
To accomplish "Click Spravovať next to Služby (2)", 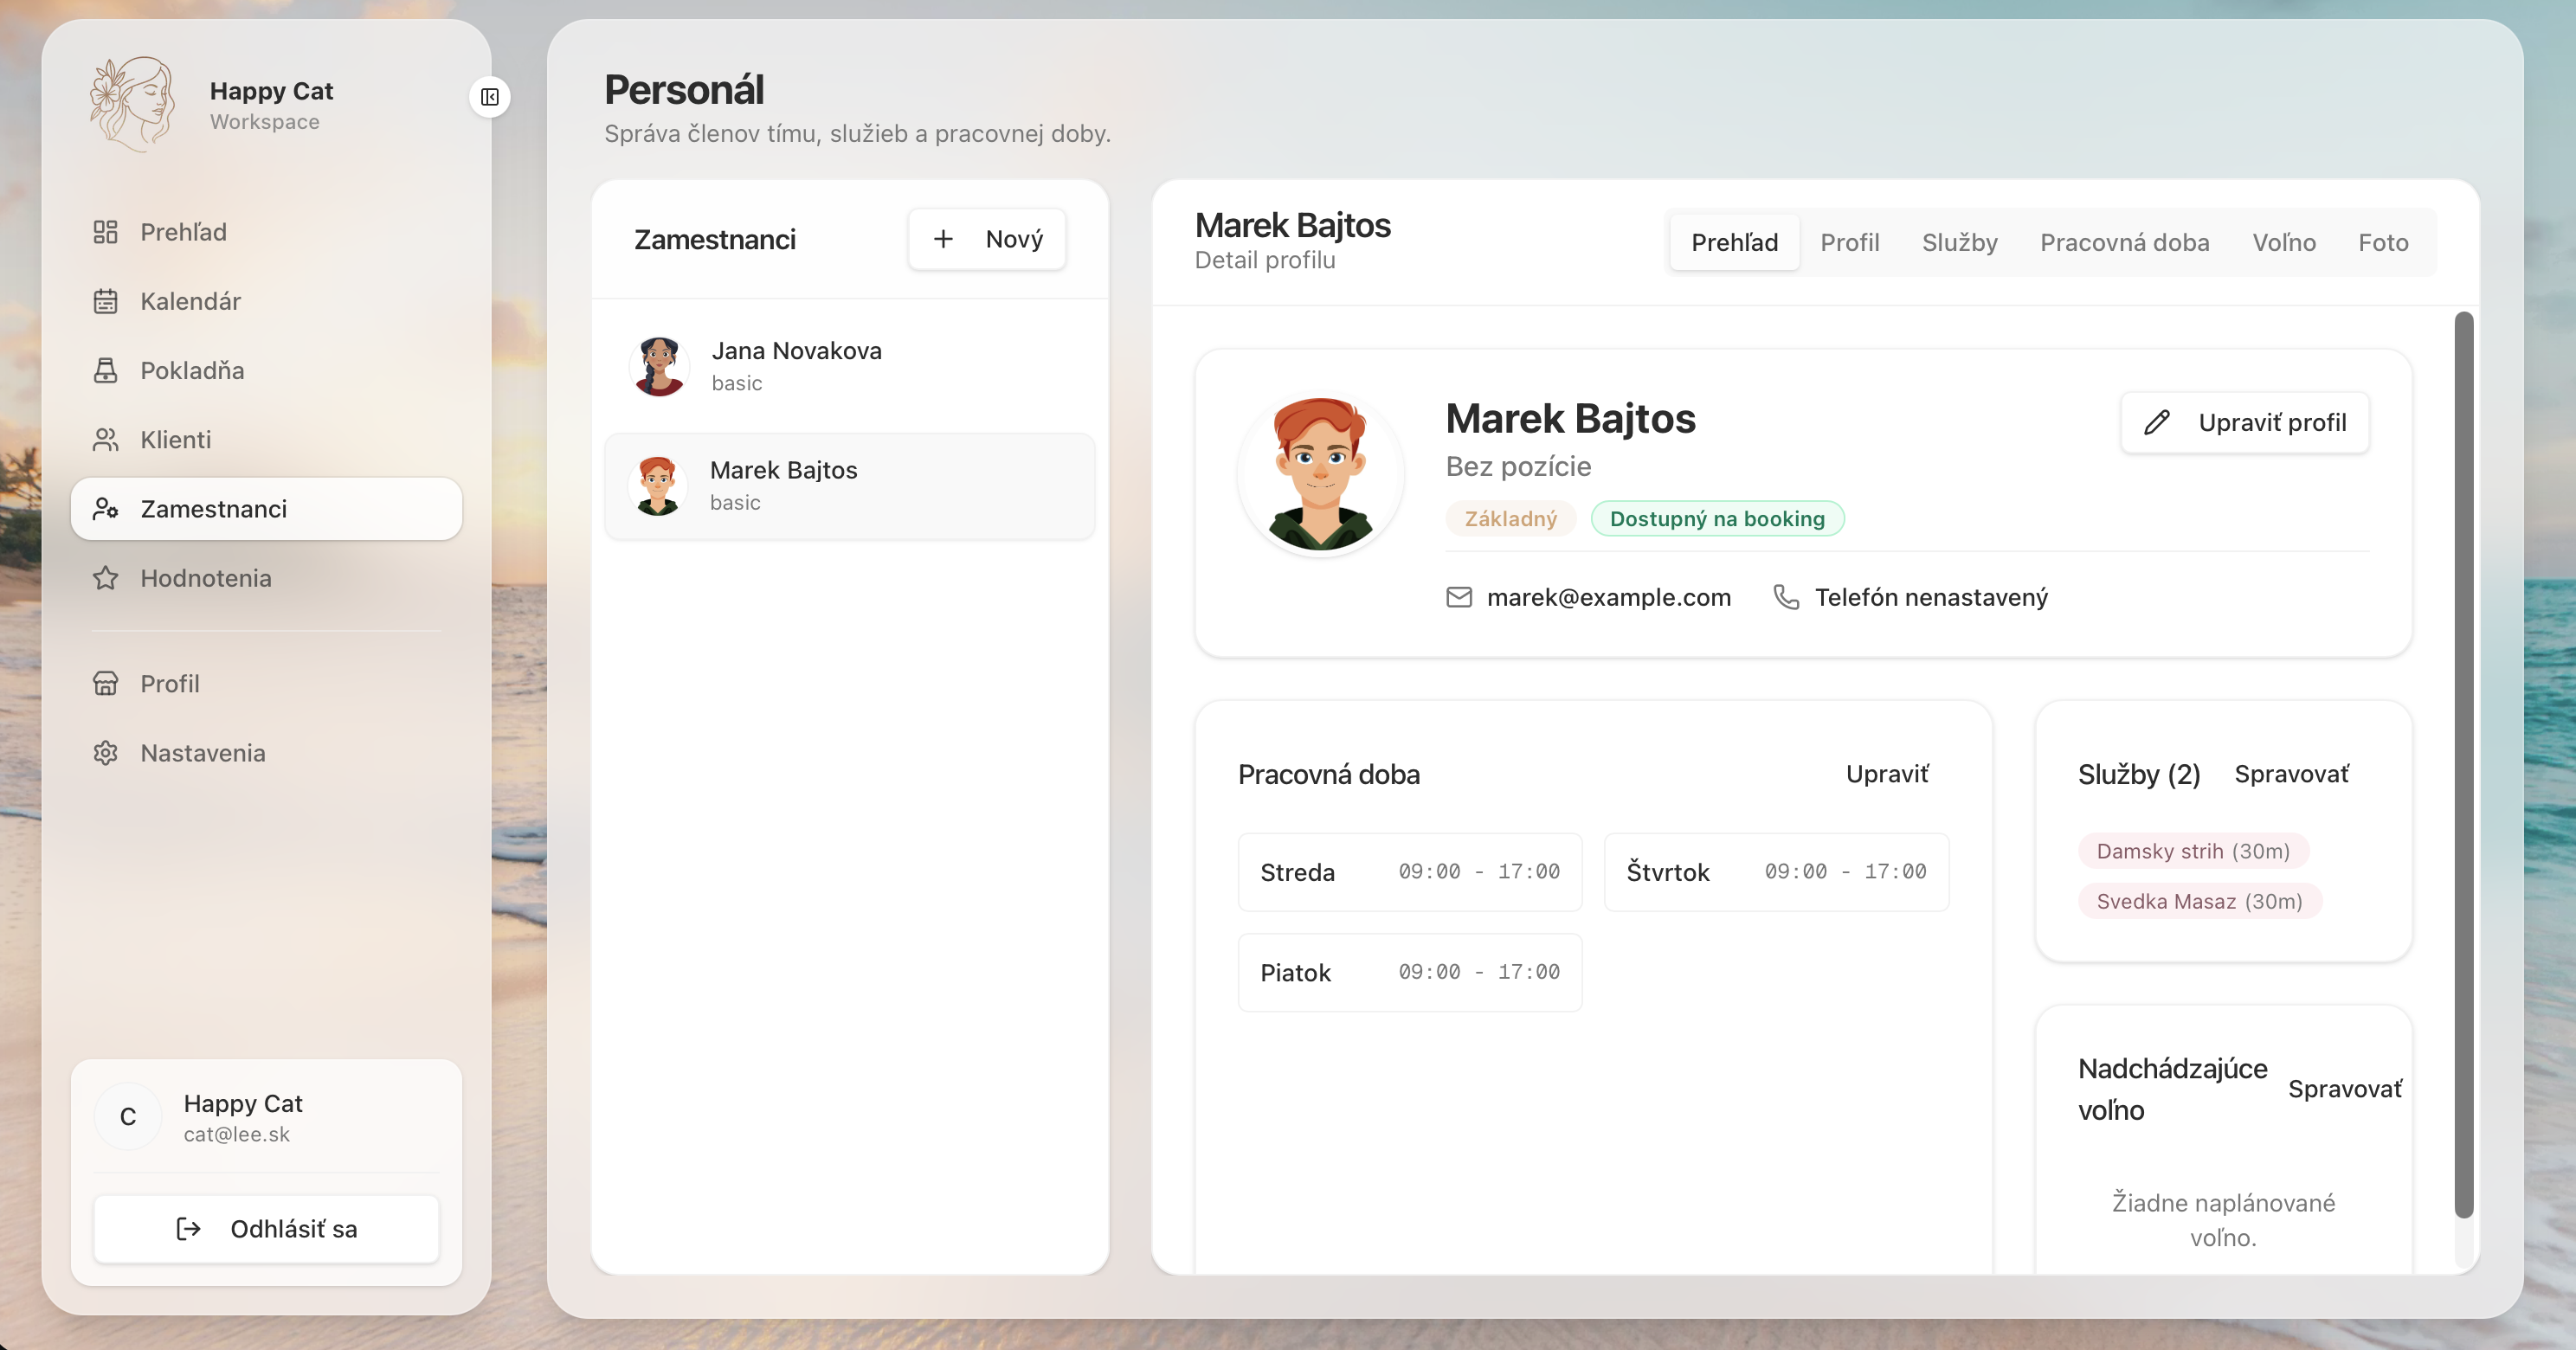I will pos(2291,772).
